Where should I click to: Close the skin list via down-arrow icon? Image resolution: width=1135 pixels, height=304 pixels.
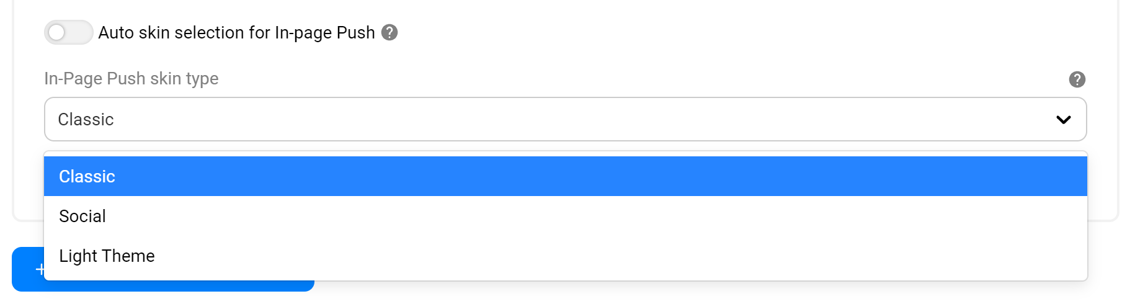click(1064, 120)
